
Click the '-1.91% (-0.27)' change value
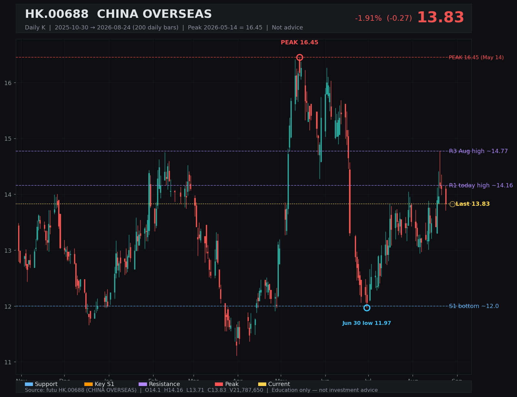(x=384, y=18)
